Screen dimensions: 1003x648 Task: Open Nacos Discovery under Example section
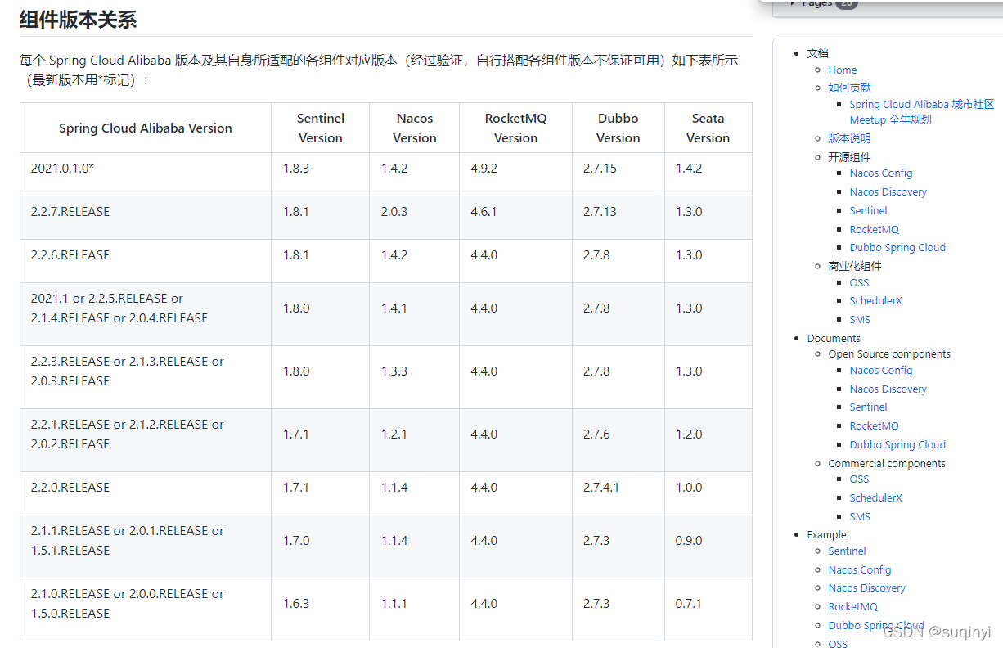pos(866,588)
